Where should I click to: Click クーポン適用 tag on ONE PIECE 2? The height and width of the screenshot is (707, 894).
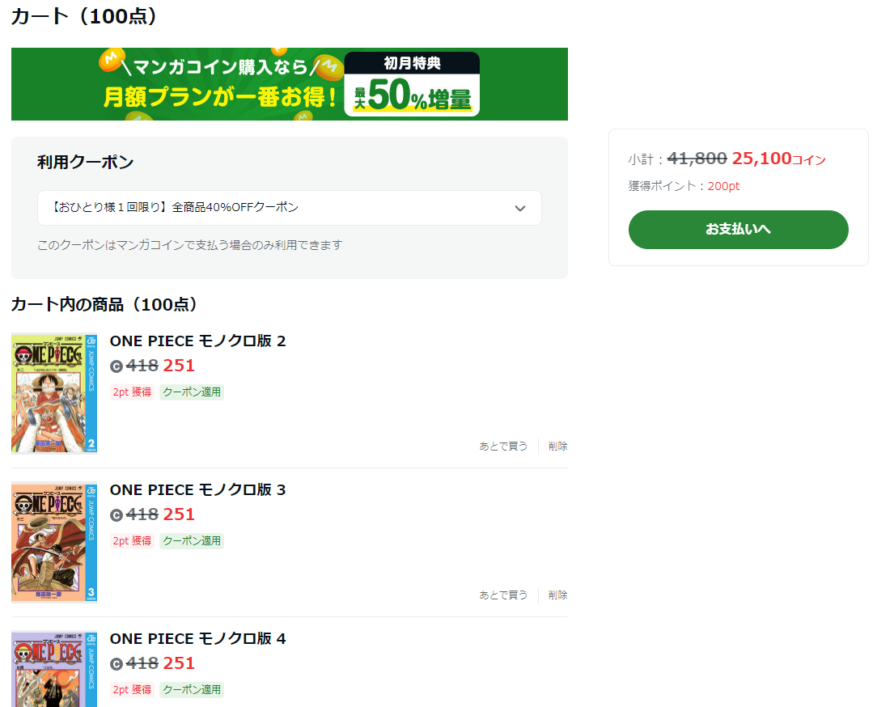192,392
